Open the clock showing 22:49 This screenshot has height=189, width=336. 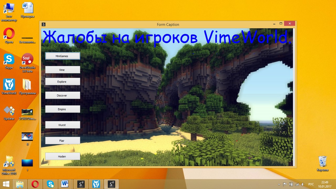coord(325,184)
